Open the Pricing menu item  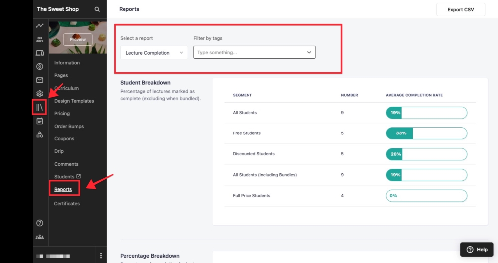pos(62,114)
